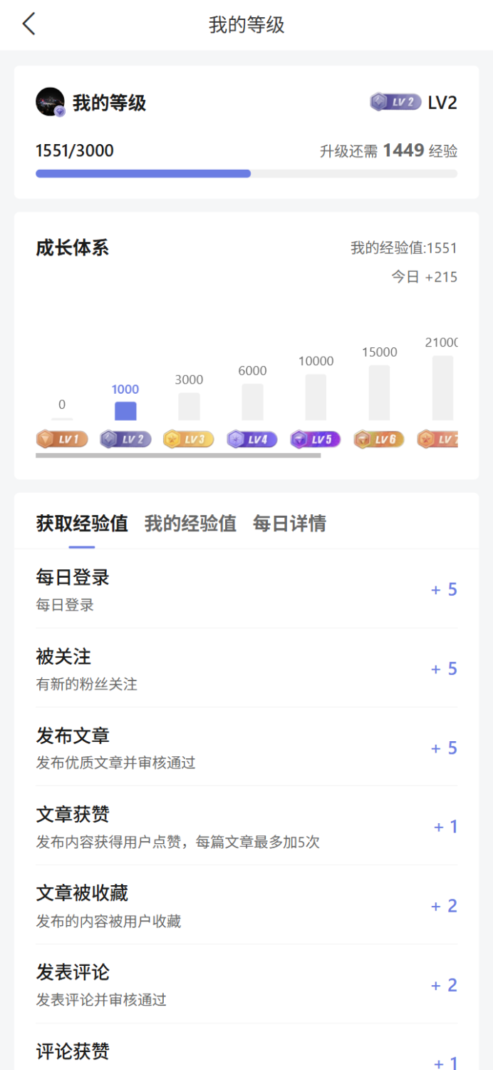Open the 每日详情 tab
The height and width of the screenshot is (1070, 493).
click(289, 524)
